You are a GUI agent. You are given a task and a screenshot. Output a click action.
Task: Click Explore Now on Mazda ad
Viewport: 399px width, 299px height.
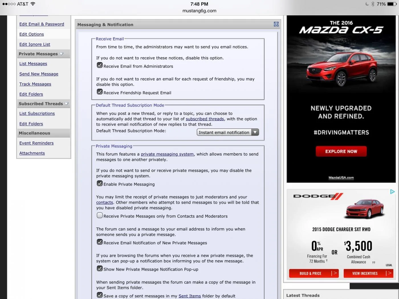coord(341,151)
